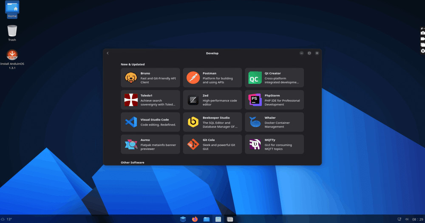Click the Beekeeper Studio title
The image size is (425, 223).
tap(216, 118)
